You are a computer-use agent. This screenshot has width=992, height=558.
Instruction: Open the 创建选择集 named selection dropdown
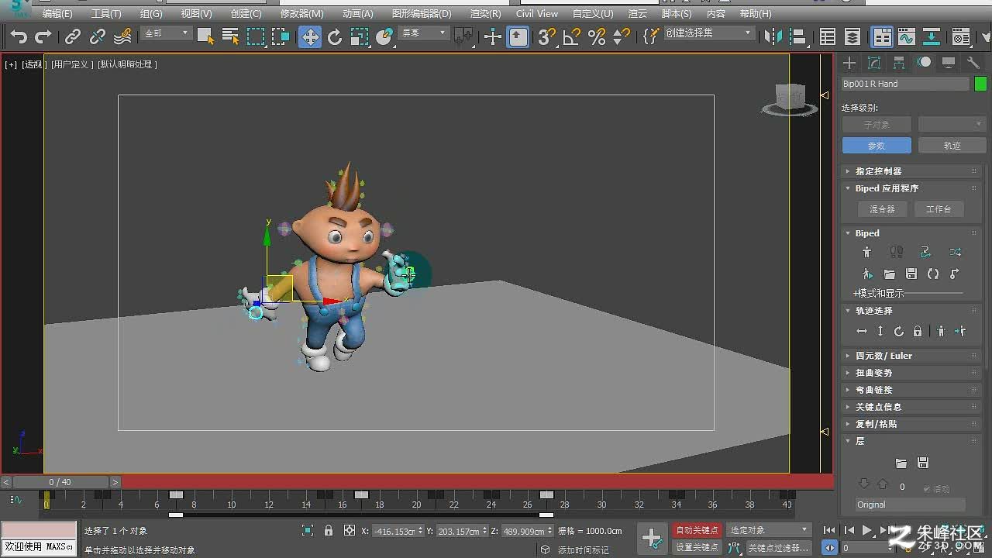coord(709,33)
